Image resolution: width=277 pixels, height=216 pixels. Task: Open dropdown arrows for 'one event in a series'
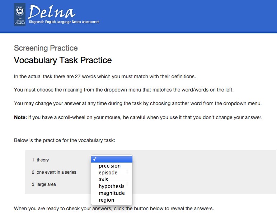tap(127, 172)
